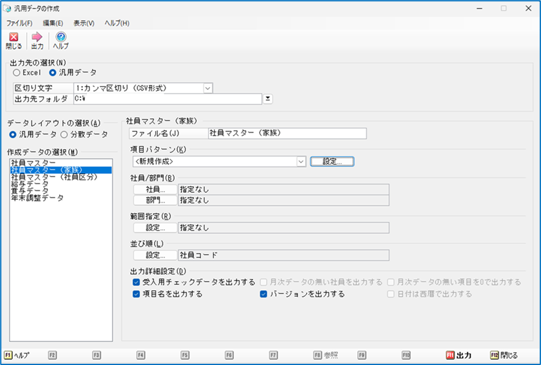
Task: Uncheck 受入用チェックデータを出力する checkbox
Action: (x=136, y=282)
